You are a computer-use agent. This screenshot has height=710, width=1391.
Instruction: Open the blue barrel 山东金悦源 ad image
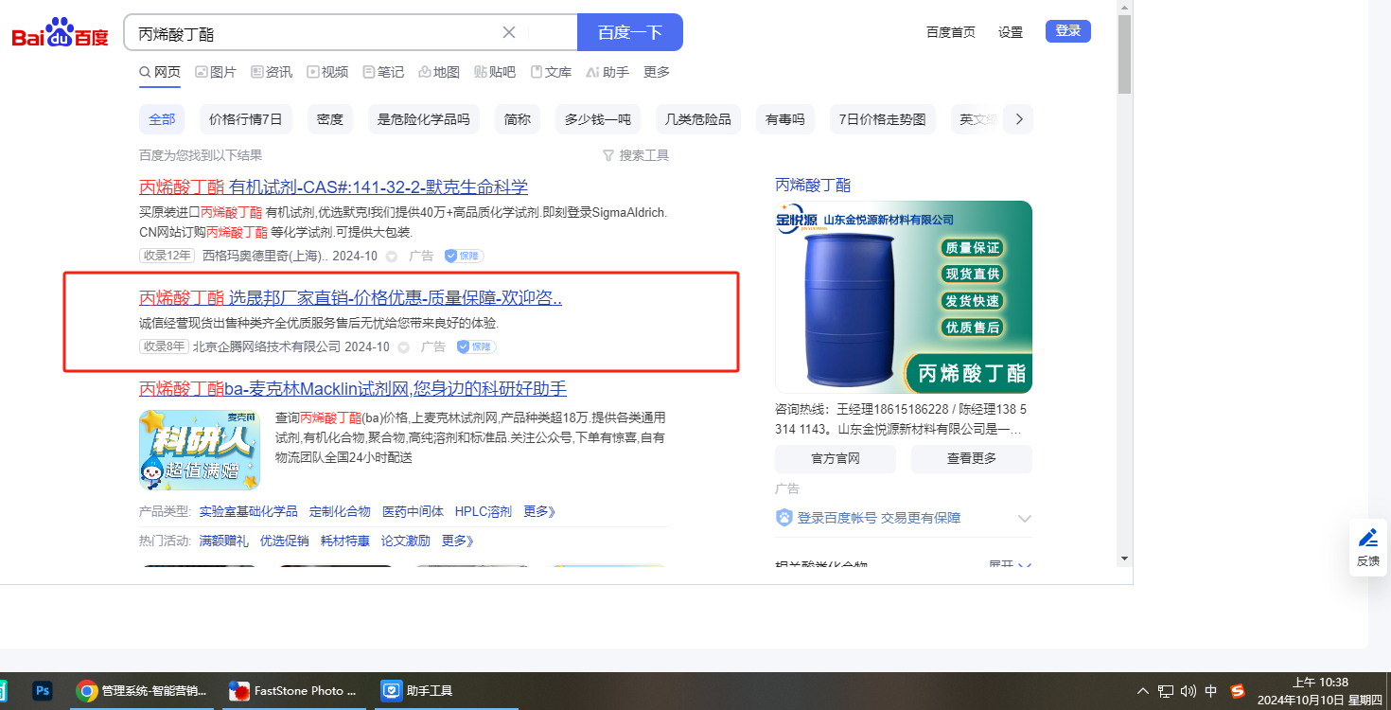pos(904,297)
